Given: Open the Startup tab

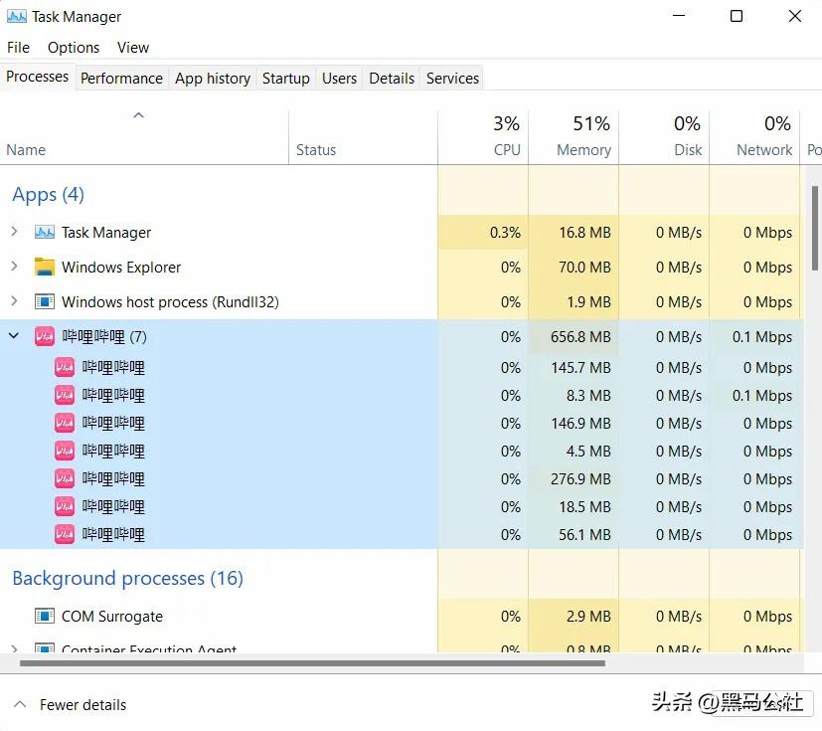Looking at the screenshot, I should 285,79.
